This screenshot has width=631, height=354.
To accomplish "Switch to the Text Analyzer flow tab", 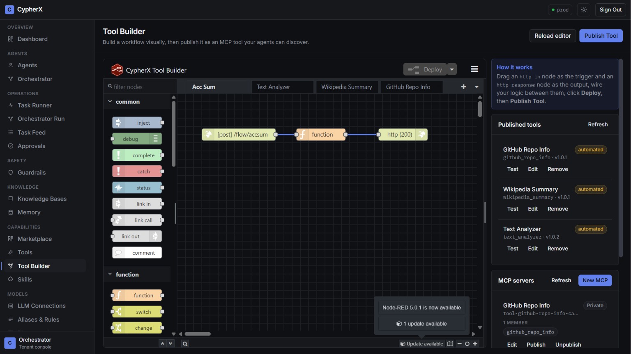I will 283,87.
